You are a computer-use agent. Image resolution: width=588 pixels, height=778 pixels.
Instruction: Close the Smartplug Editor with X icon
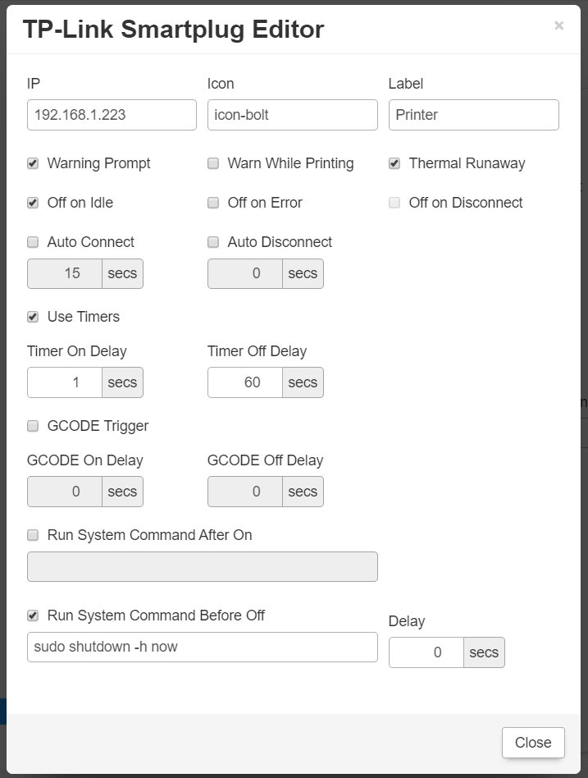[x=558, y=25]
